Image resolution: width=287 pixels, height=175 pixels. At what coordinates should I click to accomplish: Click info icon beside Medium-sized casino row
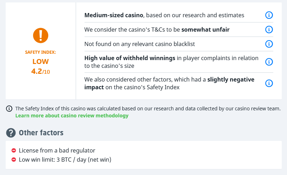(269, 15)
